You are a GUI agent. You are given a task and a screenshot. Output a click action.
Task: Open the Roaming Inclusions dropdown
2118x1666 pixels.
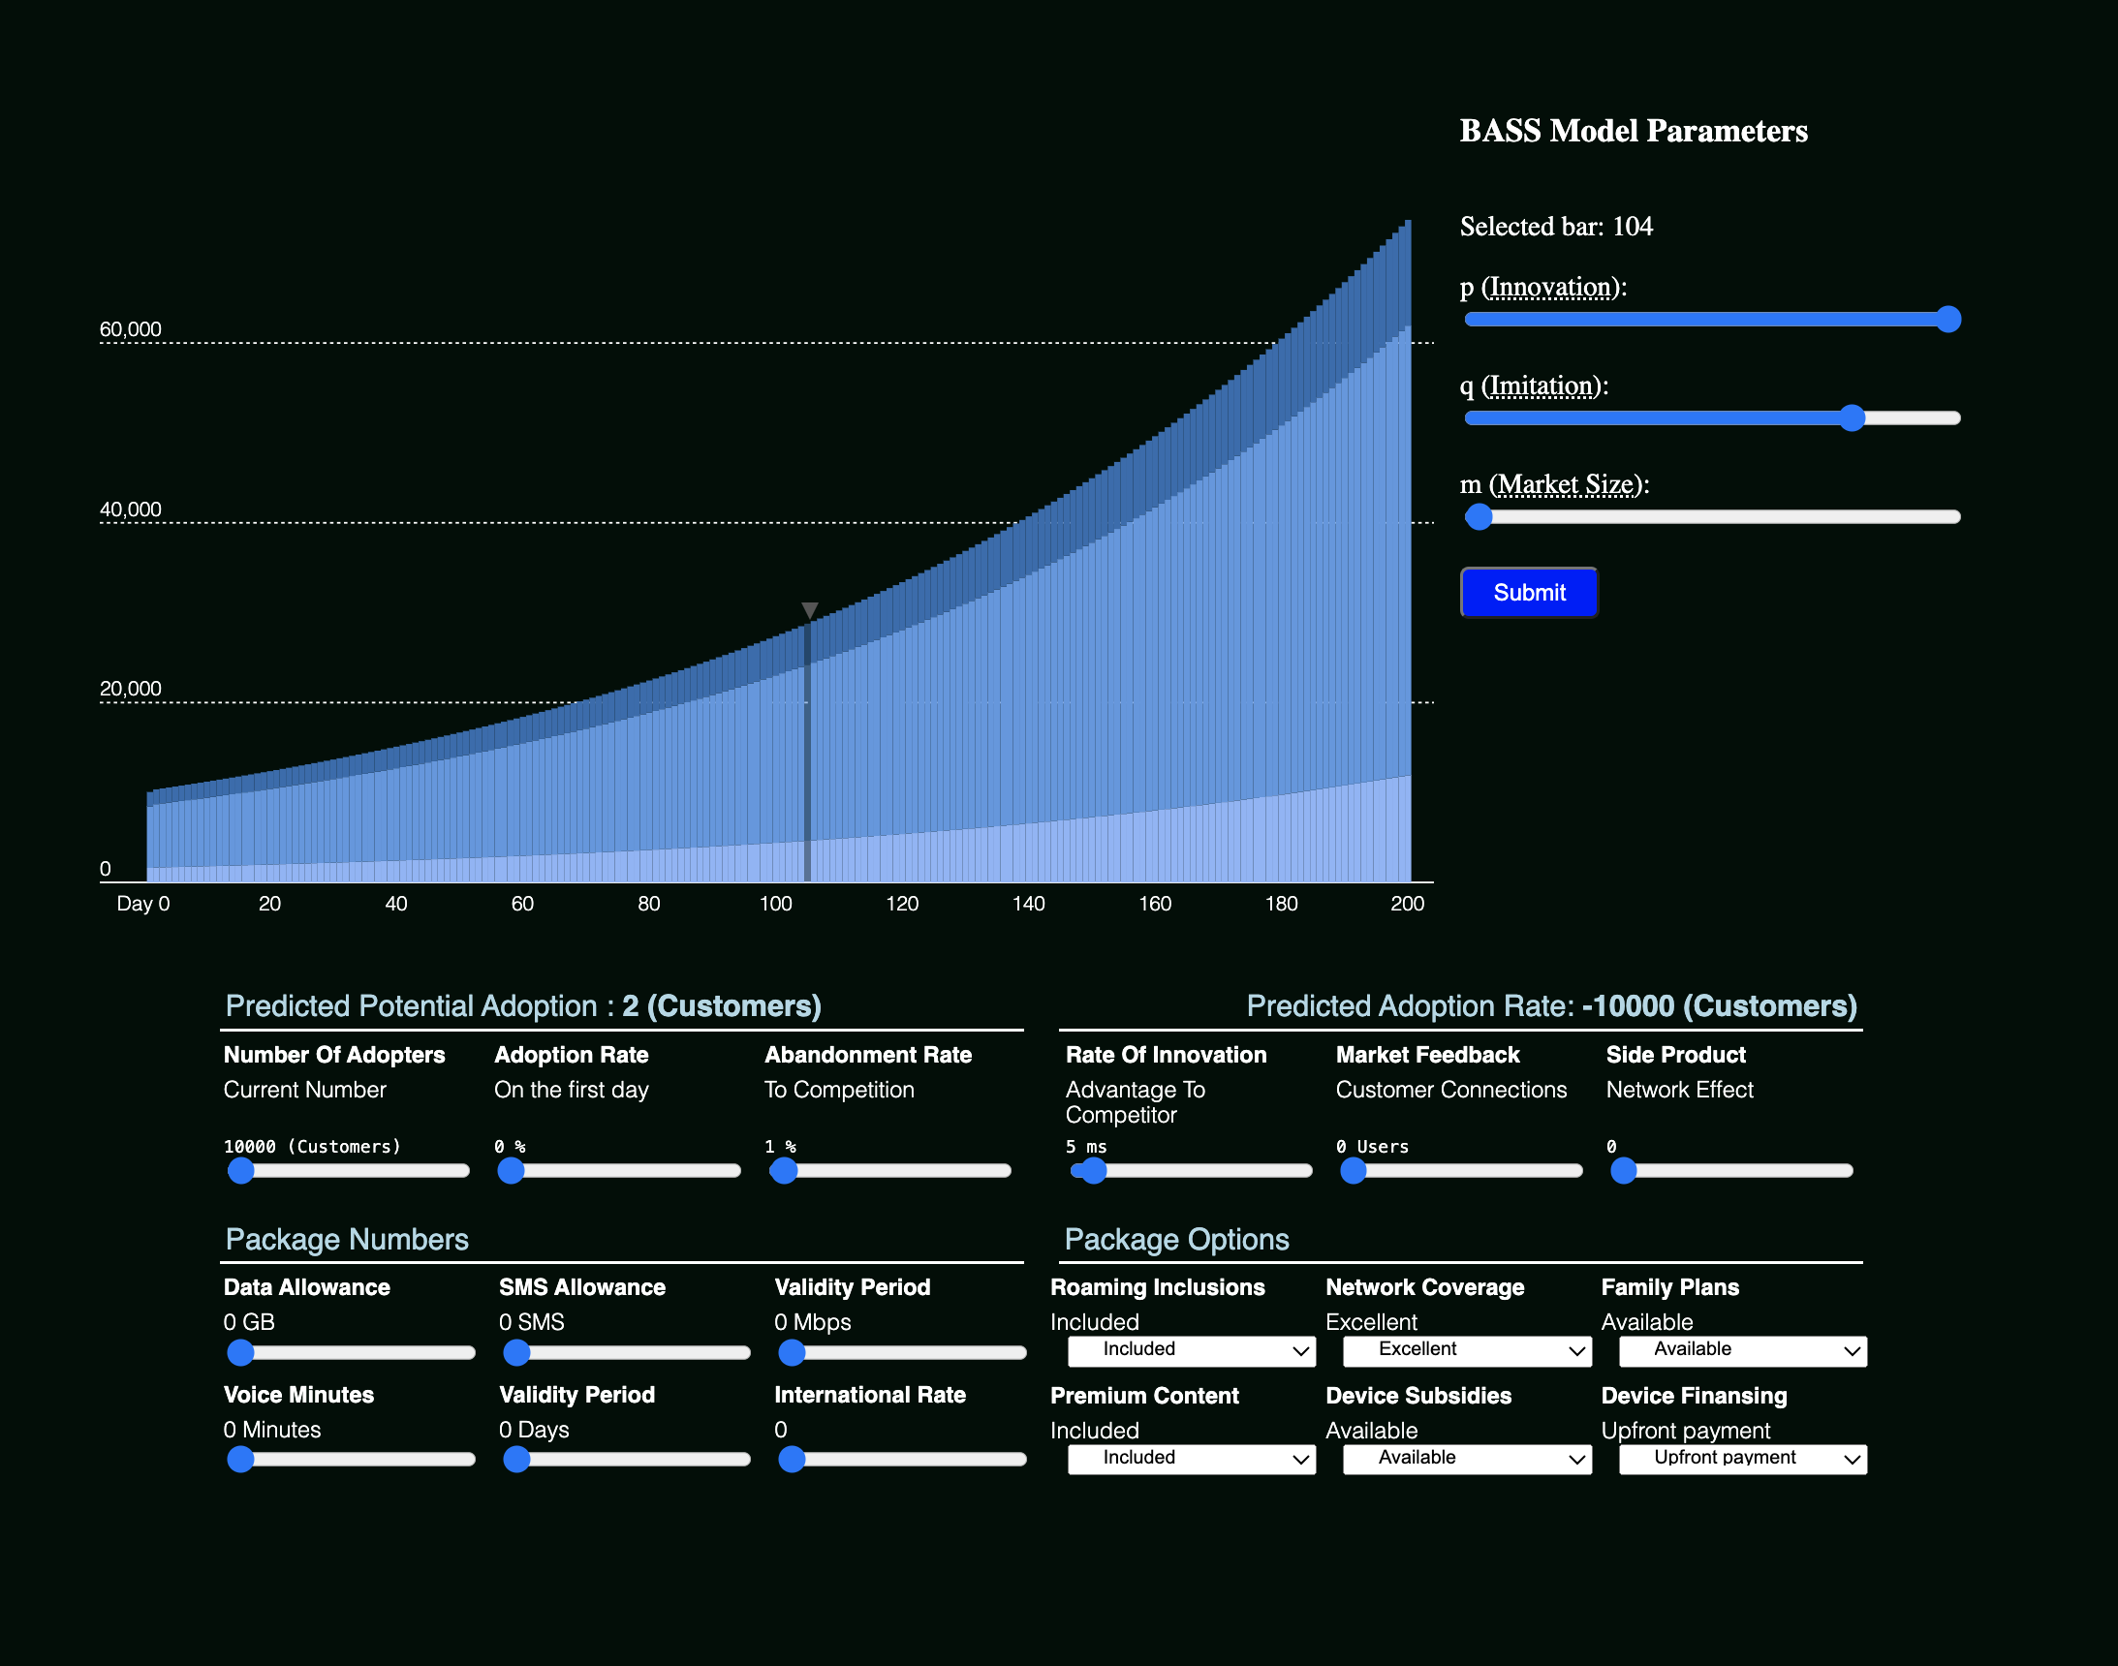point(1191,1351)
